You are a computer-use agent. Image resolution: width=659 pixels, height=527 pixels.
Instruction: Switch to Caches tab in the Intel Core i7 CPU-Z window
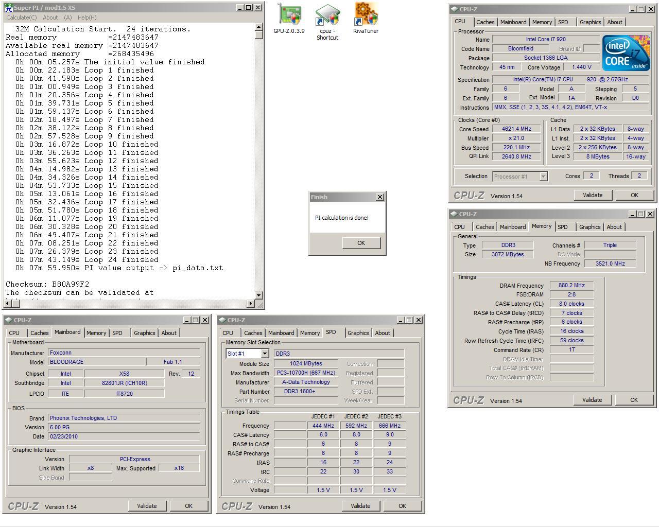(485, 22)
